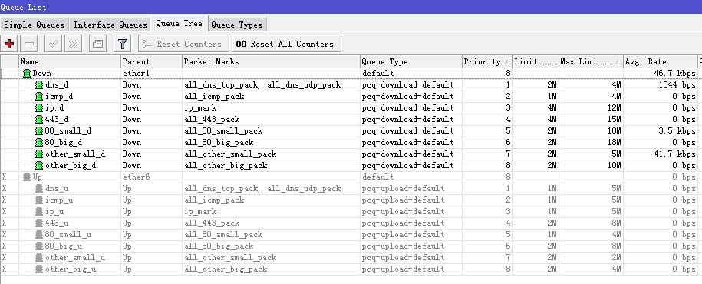Click all_other_big_pack in the other_big_d row
Screen dimensions: 702x284
(226, 165)
